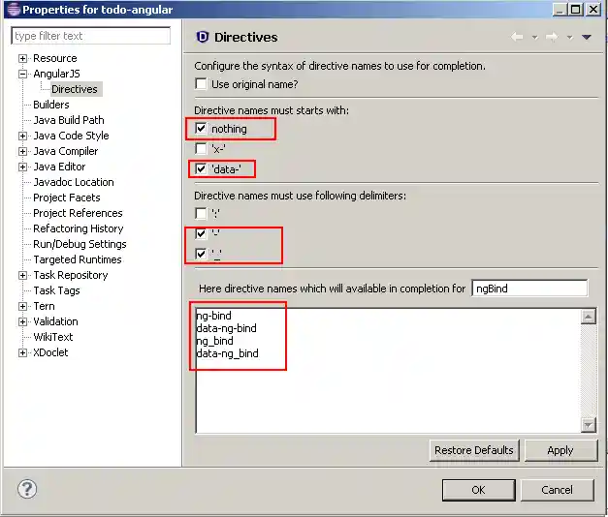Expand the Java Code Style node
Image resolution: width=608 pixels, height=517 pixels.
pos(23,136)
